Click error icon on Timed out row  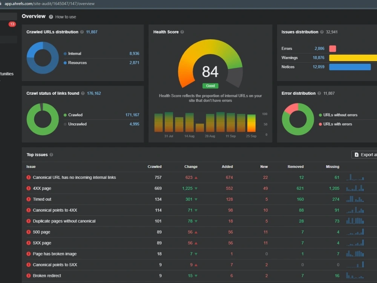(29, 199)
